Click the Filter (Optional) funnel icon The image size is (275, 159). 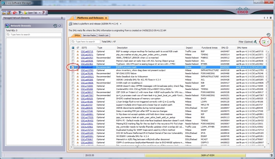(255, 42)
